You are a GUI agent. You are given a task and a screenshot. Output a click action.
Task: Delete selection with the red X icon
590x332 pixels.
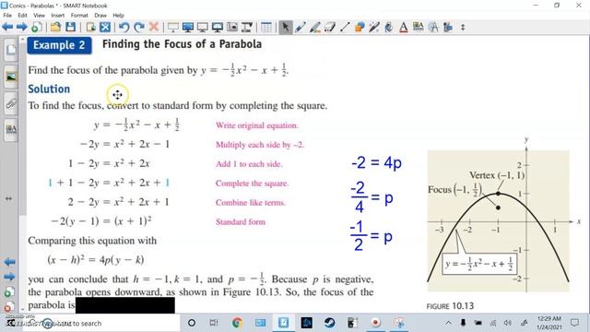pos(154,27)
